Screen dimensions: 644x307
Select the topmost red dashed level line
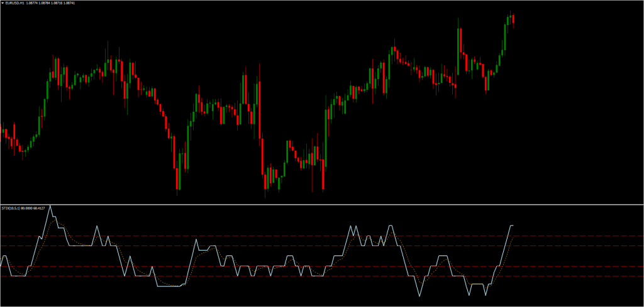pos(314,236)
